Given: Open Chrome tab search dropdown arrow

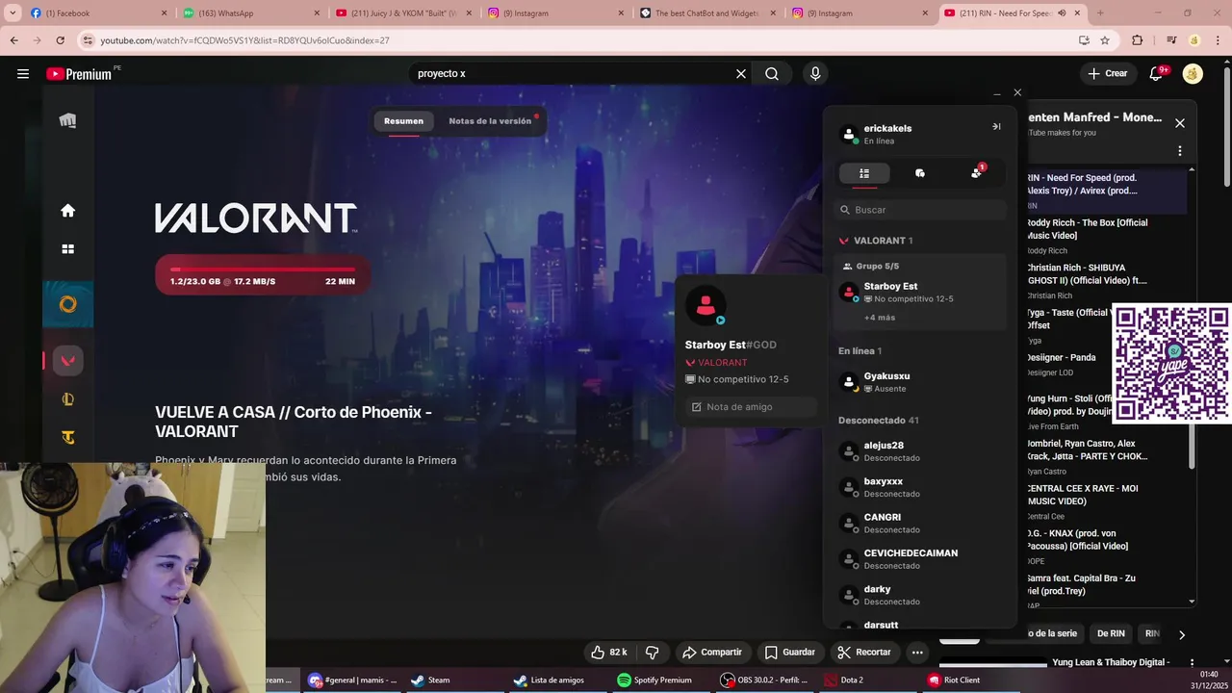Looking at the screenshot, I should [13, 13].
